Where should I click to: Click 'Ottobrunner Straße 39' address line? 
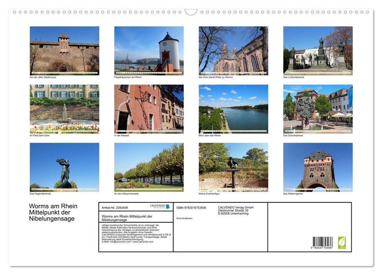pyautogui.click(x=233, y=211)
